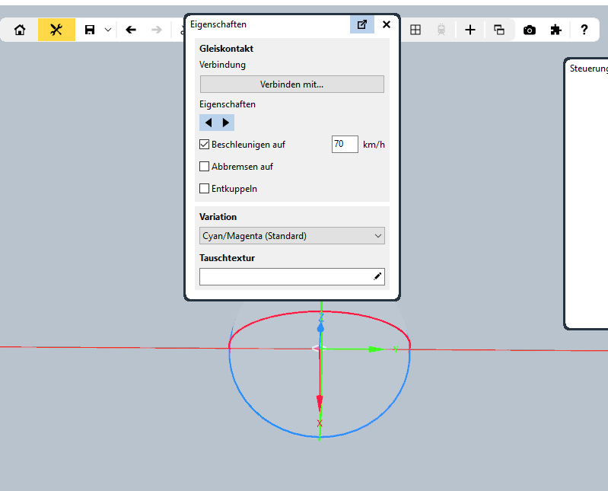Screen dimensions: 608x491
Task: Add new object with plus icon
Action: (470, 30)
